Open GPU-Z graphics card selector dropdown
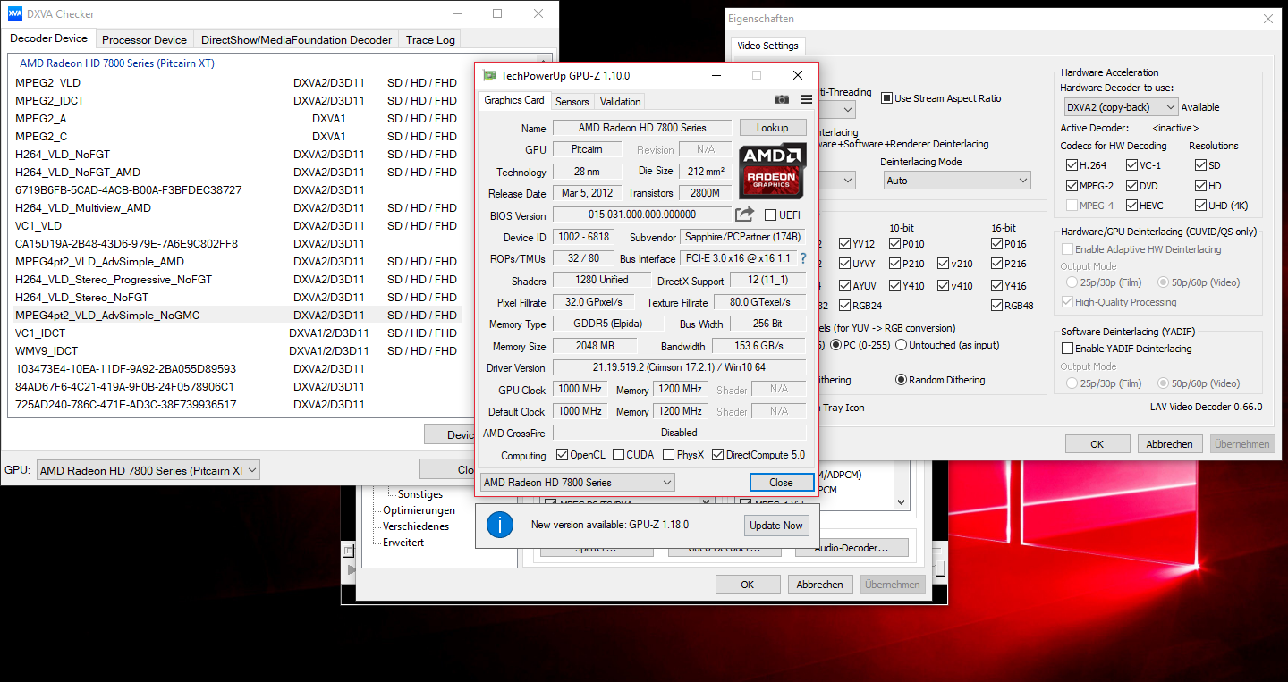This screenshot has width=1288, height=682. 577,483
